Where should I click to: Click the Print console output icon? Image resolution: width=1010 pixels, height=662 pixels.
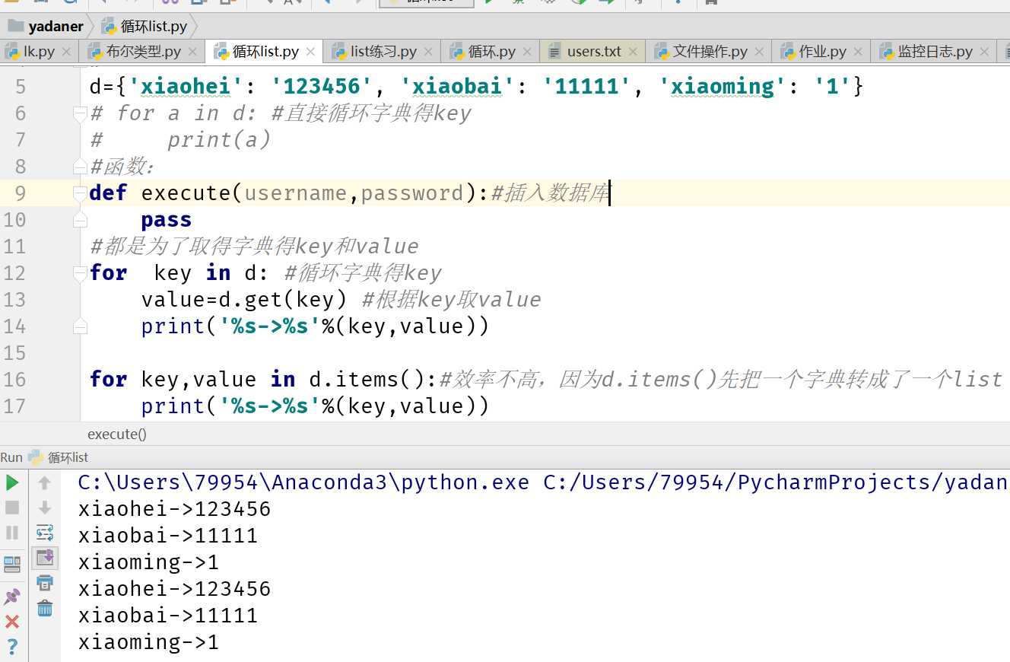tap(45, 583)
